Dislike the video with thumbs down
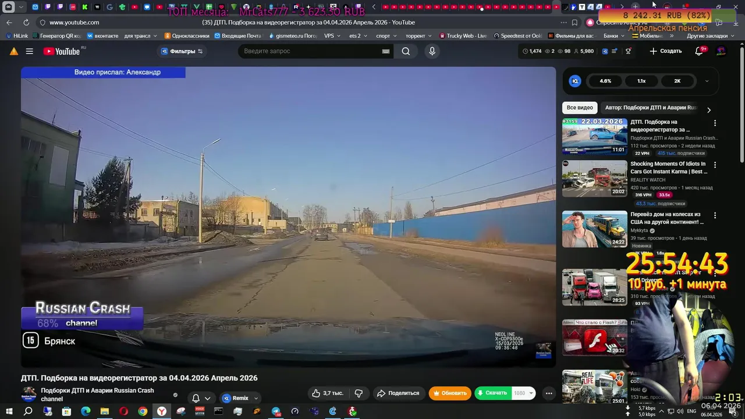Viewport: 745px width, 419px height. tap(359, 393)
